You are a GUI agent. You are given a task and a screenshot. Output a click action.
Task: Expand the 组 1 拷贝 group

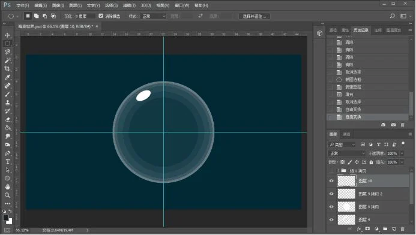tap(339, 171)
